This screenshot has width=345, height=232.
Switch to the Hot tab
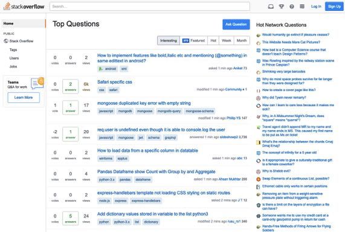213,40
